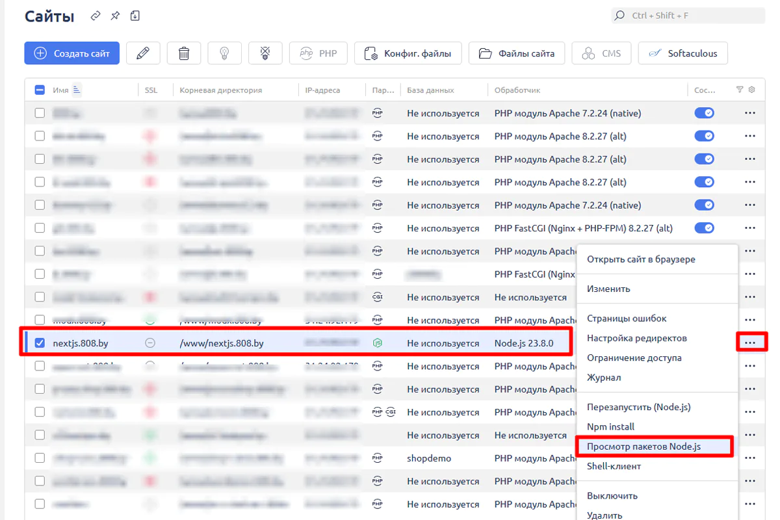Click the Node.js 23.8.0 handler cell
The width and height of the screenshot is (780, 520).
(524, 343)
